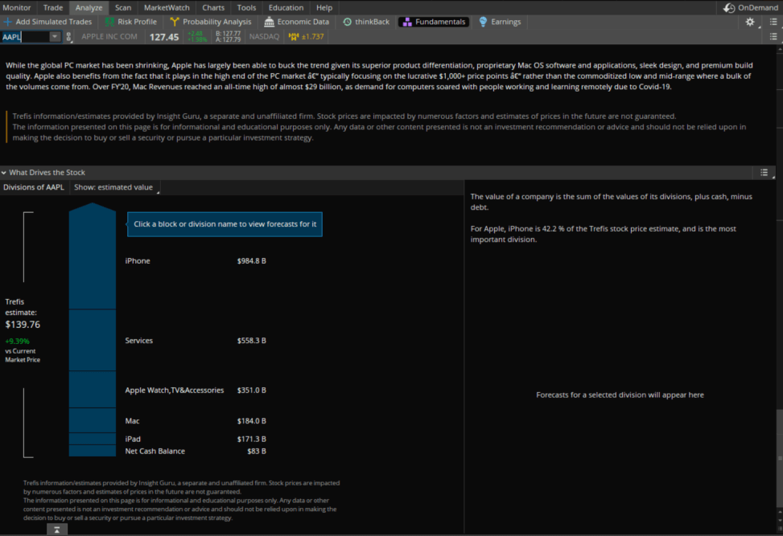This screenshot has width=783, height=536.
Task: Open list menu beside the gear icon
Action: click(773, 22)
